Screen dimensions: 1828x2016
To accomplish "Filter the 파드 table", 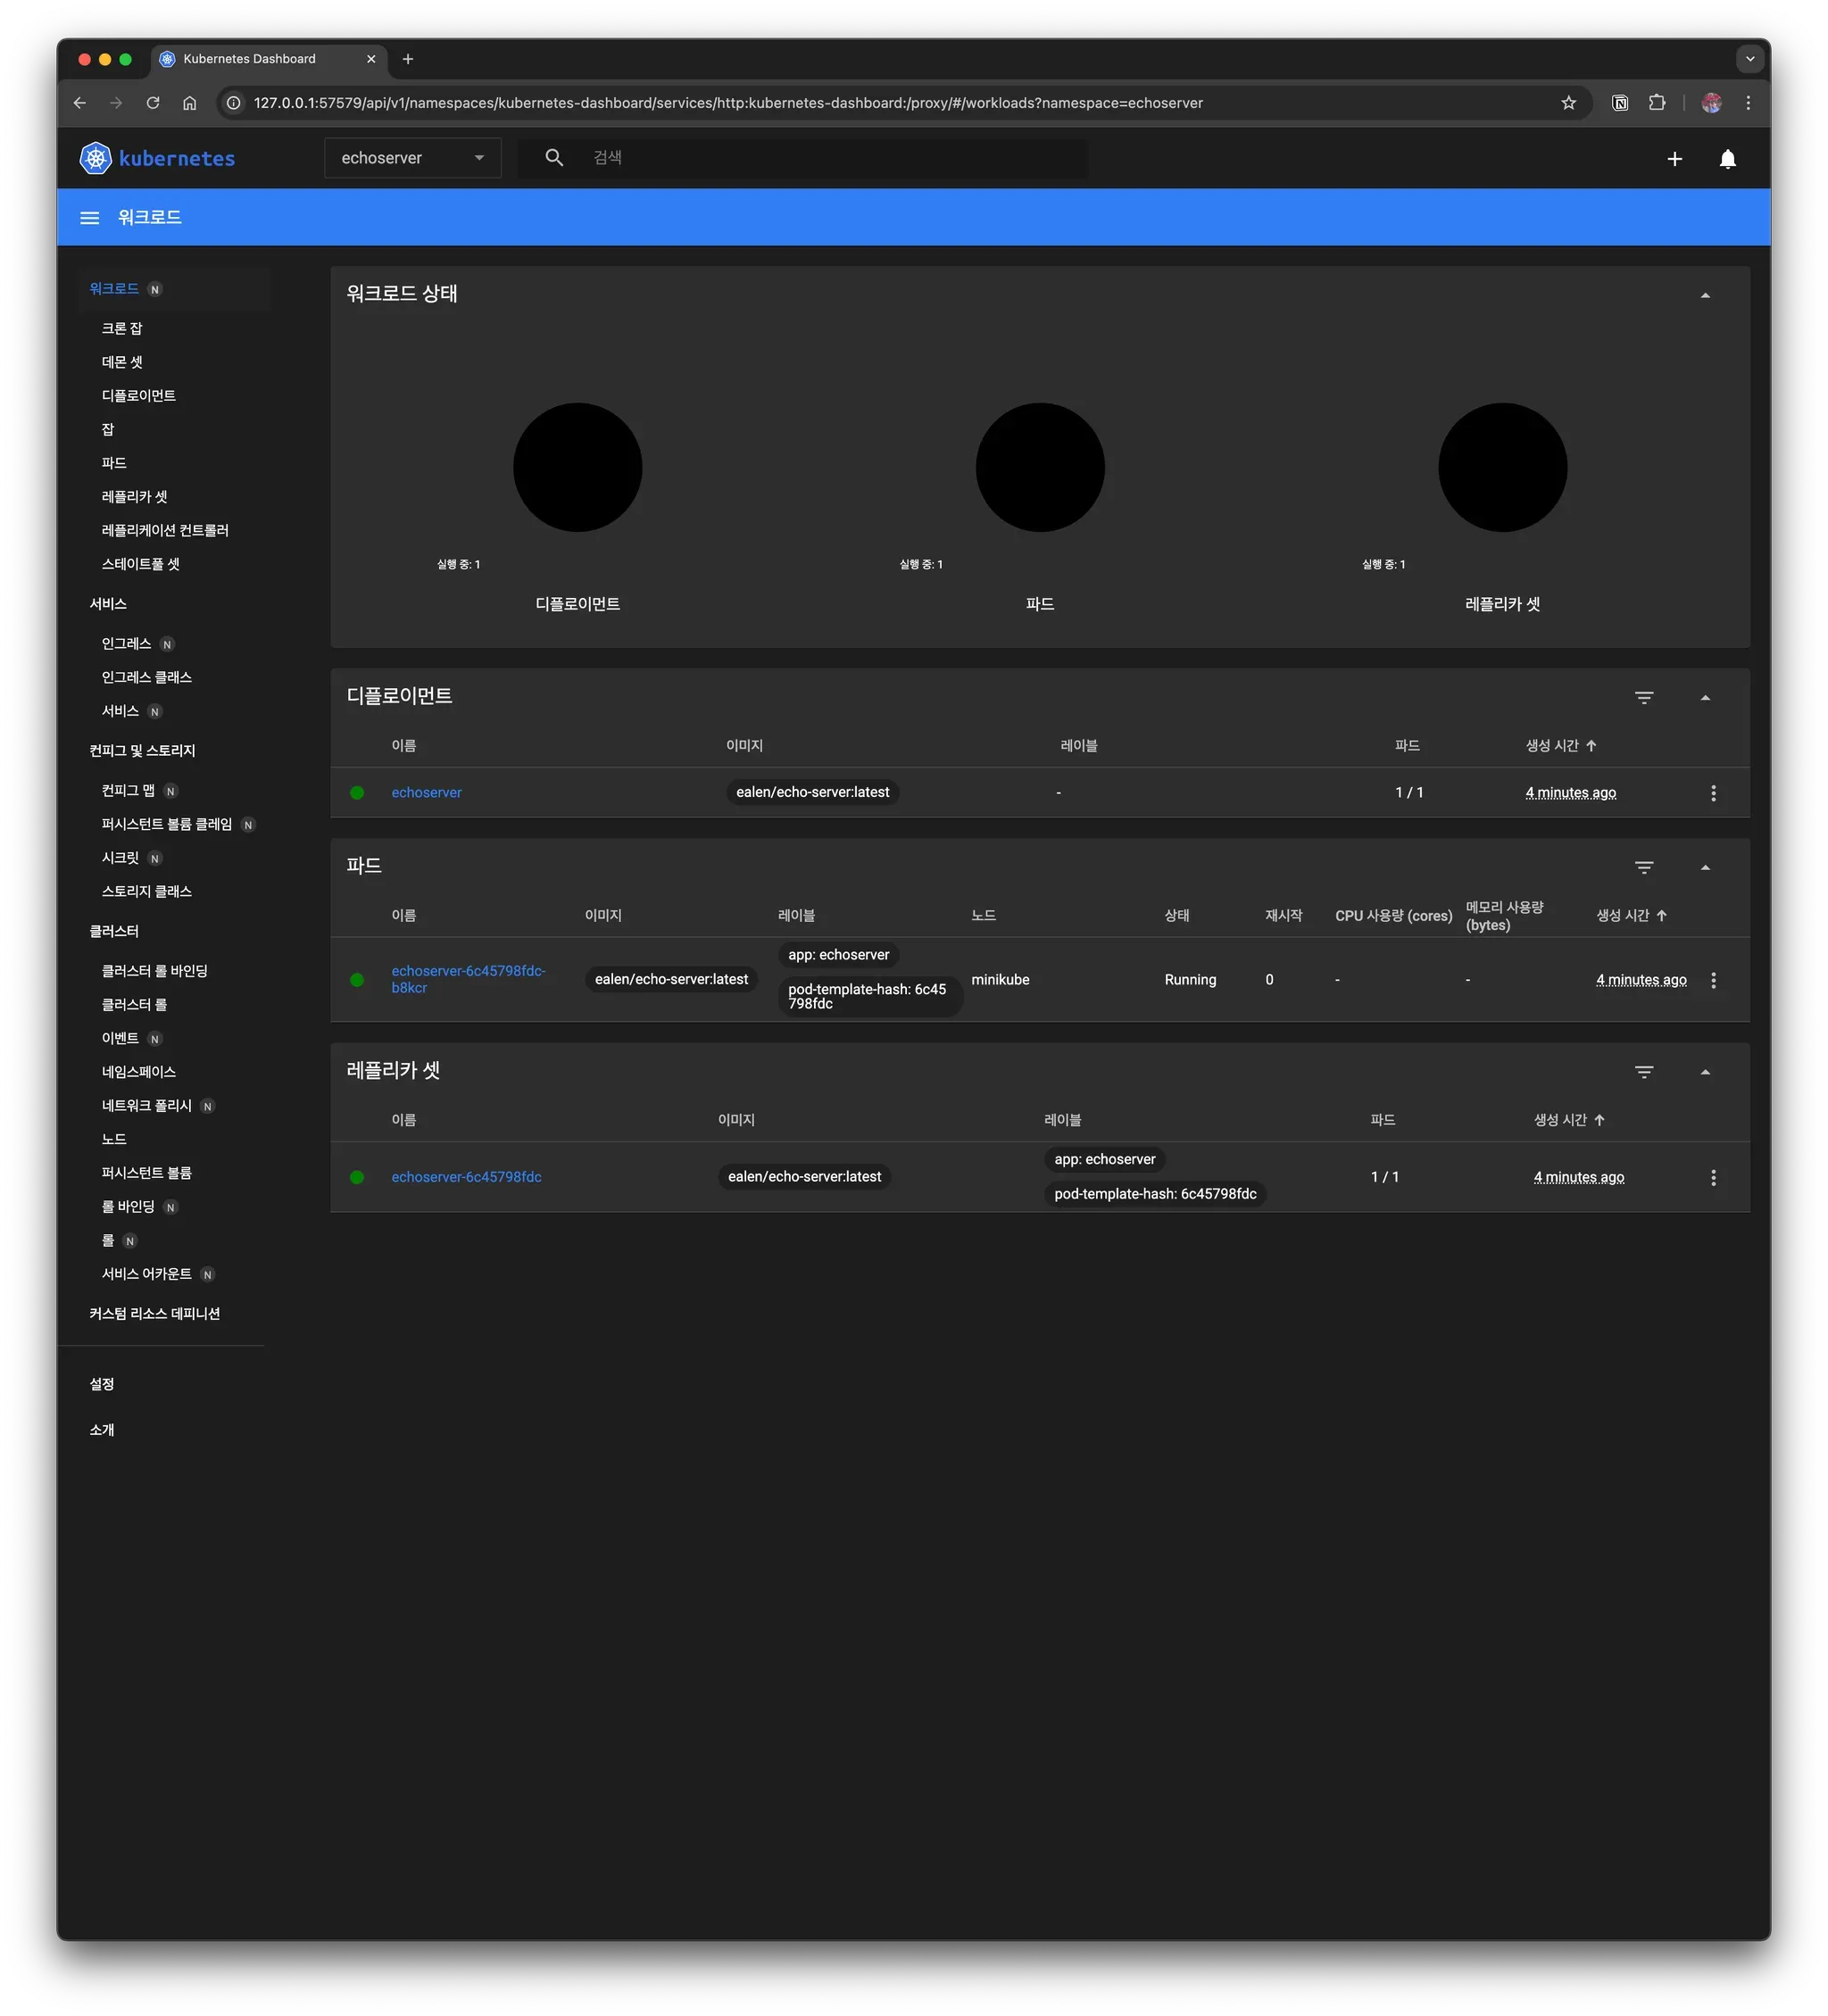I will coord(1645,867).
